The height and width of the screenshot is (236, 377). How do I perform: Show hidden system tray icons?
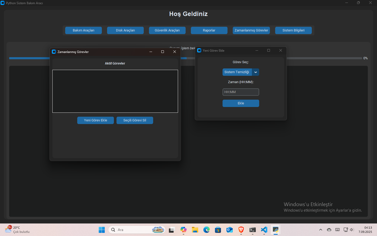[321, 230]
